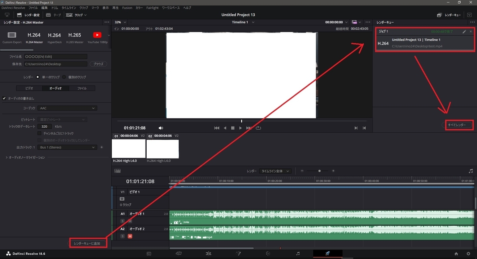Click the timeline view options icon

117,171
